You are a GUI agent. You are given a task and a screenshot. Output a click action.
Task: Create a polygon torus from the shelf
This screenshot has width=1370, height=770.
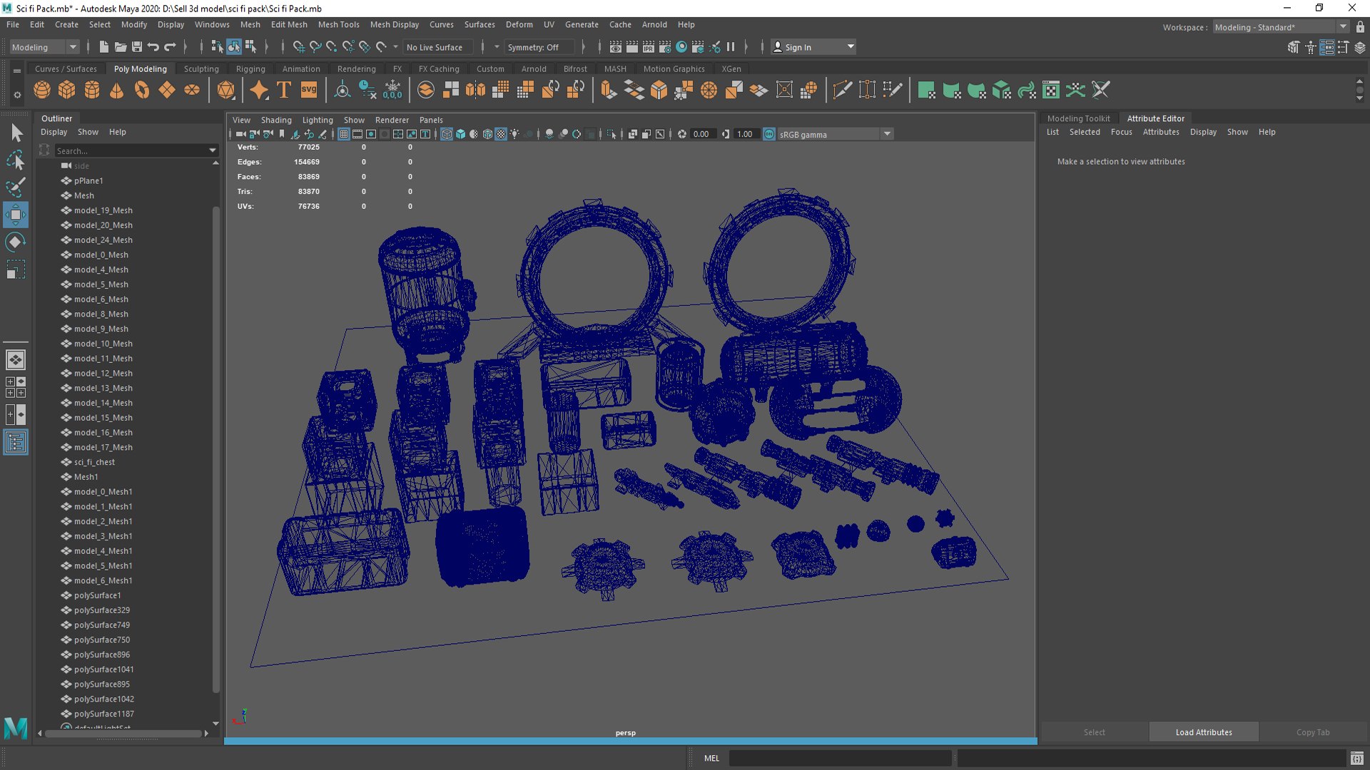point(142,90)
